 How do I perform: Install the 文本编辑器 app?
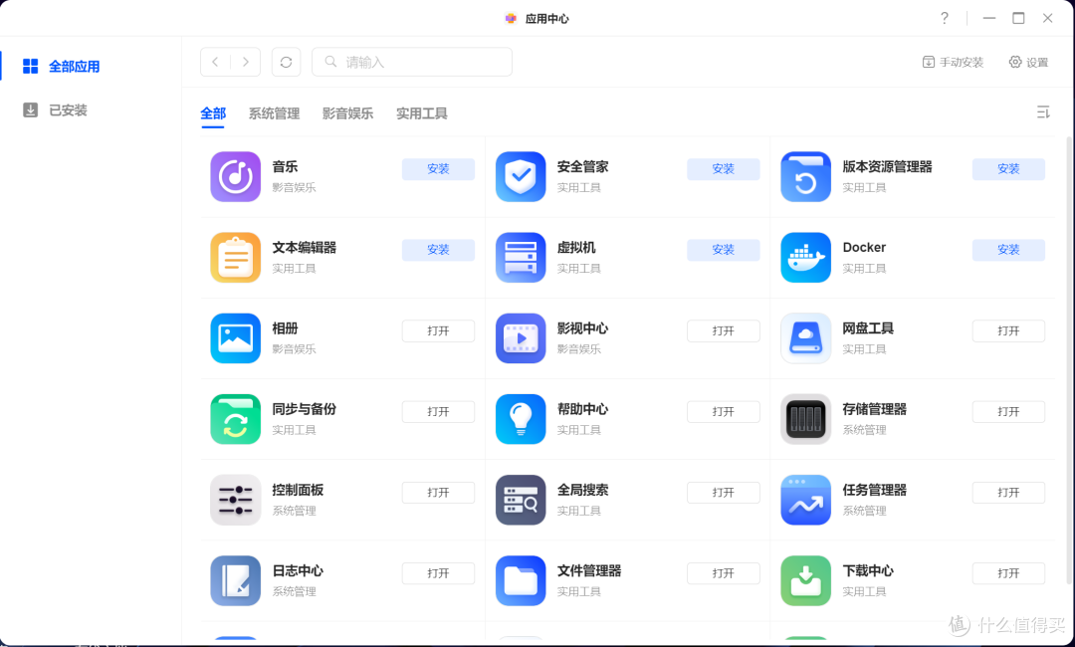[438, 250]
